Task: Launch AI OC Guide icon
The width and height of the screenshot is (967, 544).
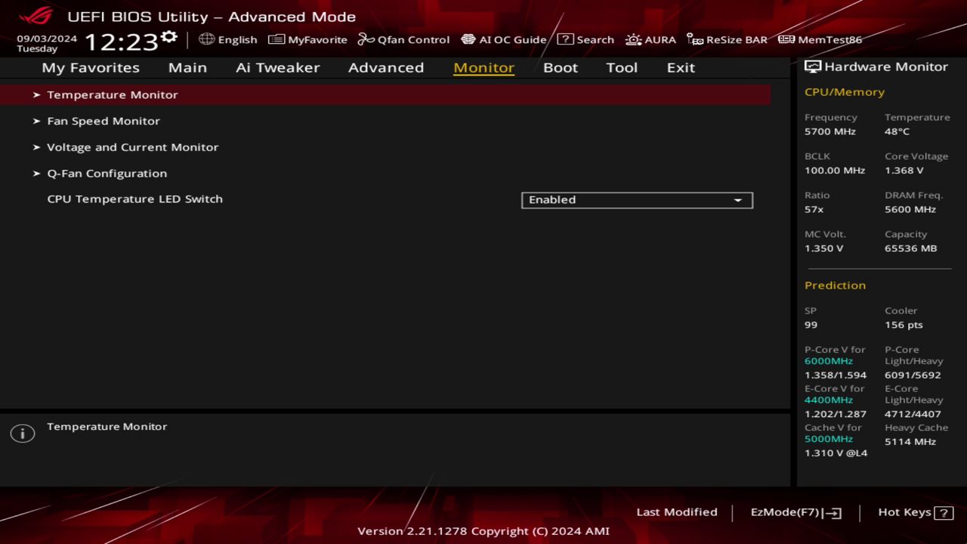Action: (468, 39)
